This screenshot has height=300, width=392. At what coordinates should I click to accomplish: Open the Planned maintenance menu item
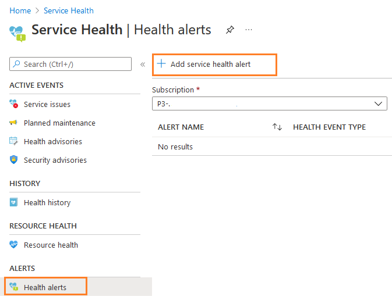click(x=59, y=123)
